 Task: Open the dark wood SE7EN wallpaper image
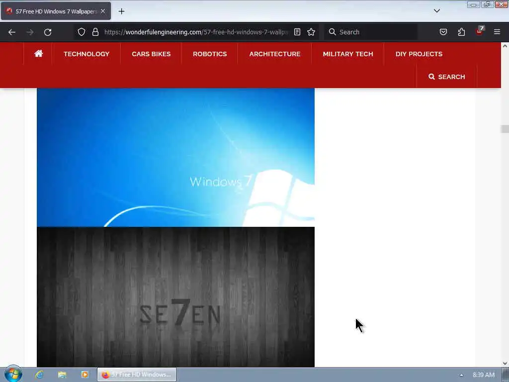click(175, 297)
